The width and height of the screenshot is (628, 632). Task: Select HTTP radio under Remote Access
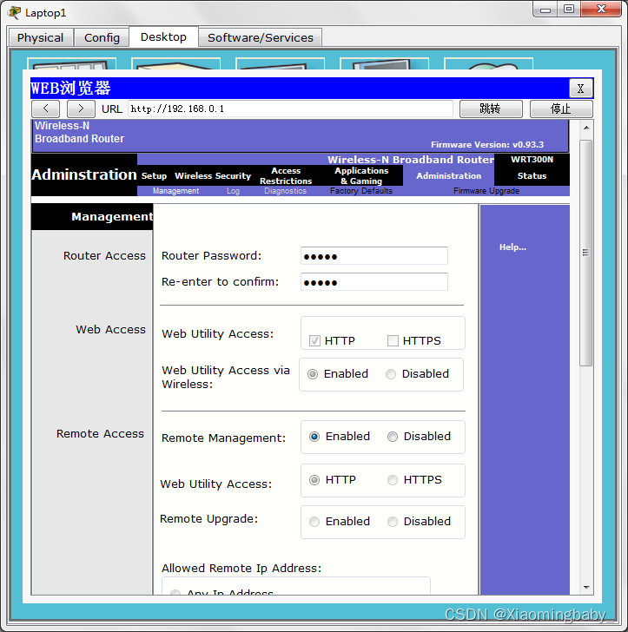(314, 480)
